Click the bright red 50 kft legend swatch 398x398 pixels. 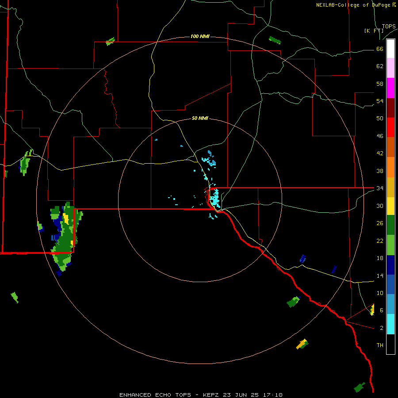[x=390, y=127]
